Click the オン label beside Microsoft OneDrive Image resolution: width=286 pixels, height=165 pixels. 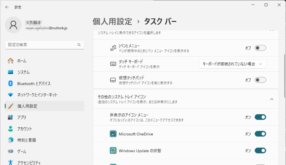tap(248, 134)
